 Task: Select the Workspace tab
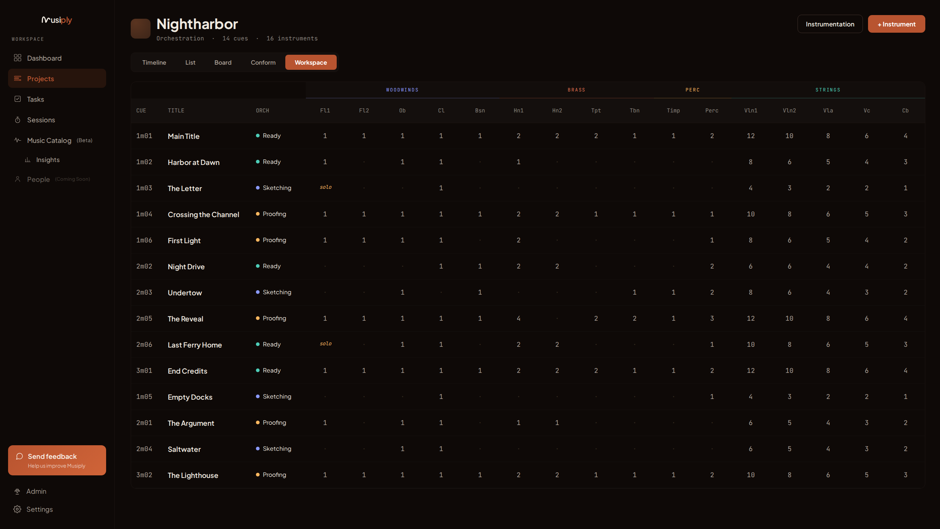(x=311, y=62)
